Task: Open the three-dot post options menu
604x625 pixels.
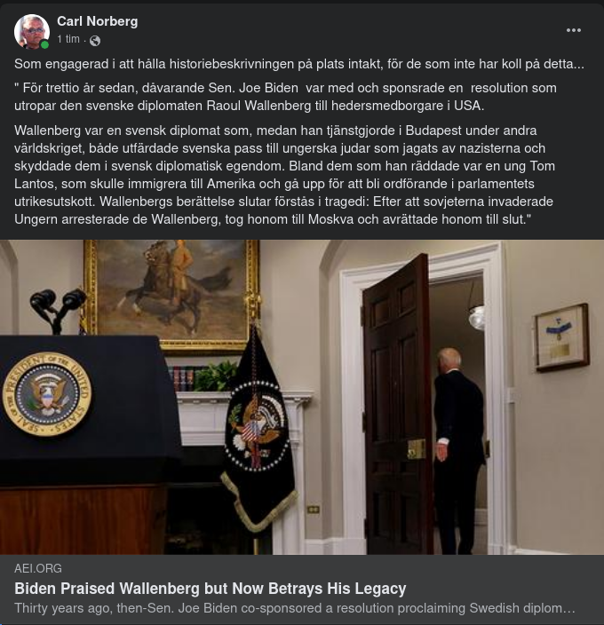Action: tap(573, 30)
